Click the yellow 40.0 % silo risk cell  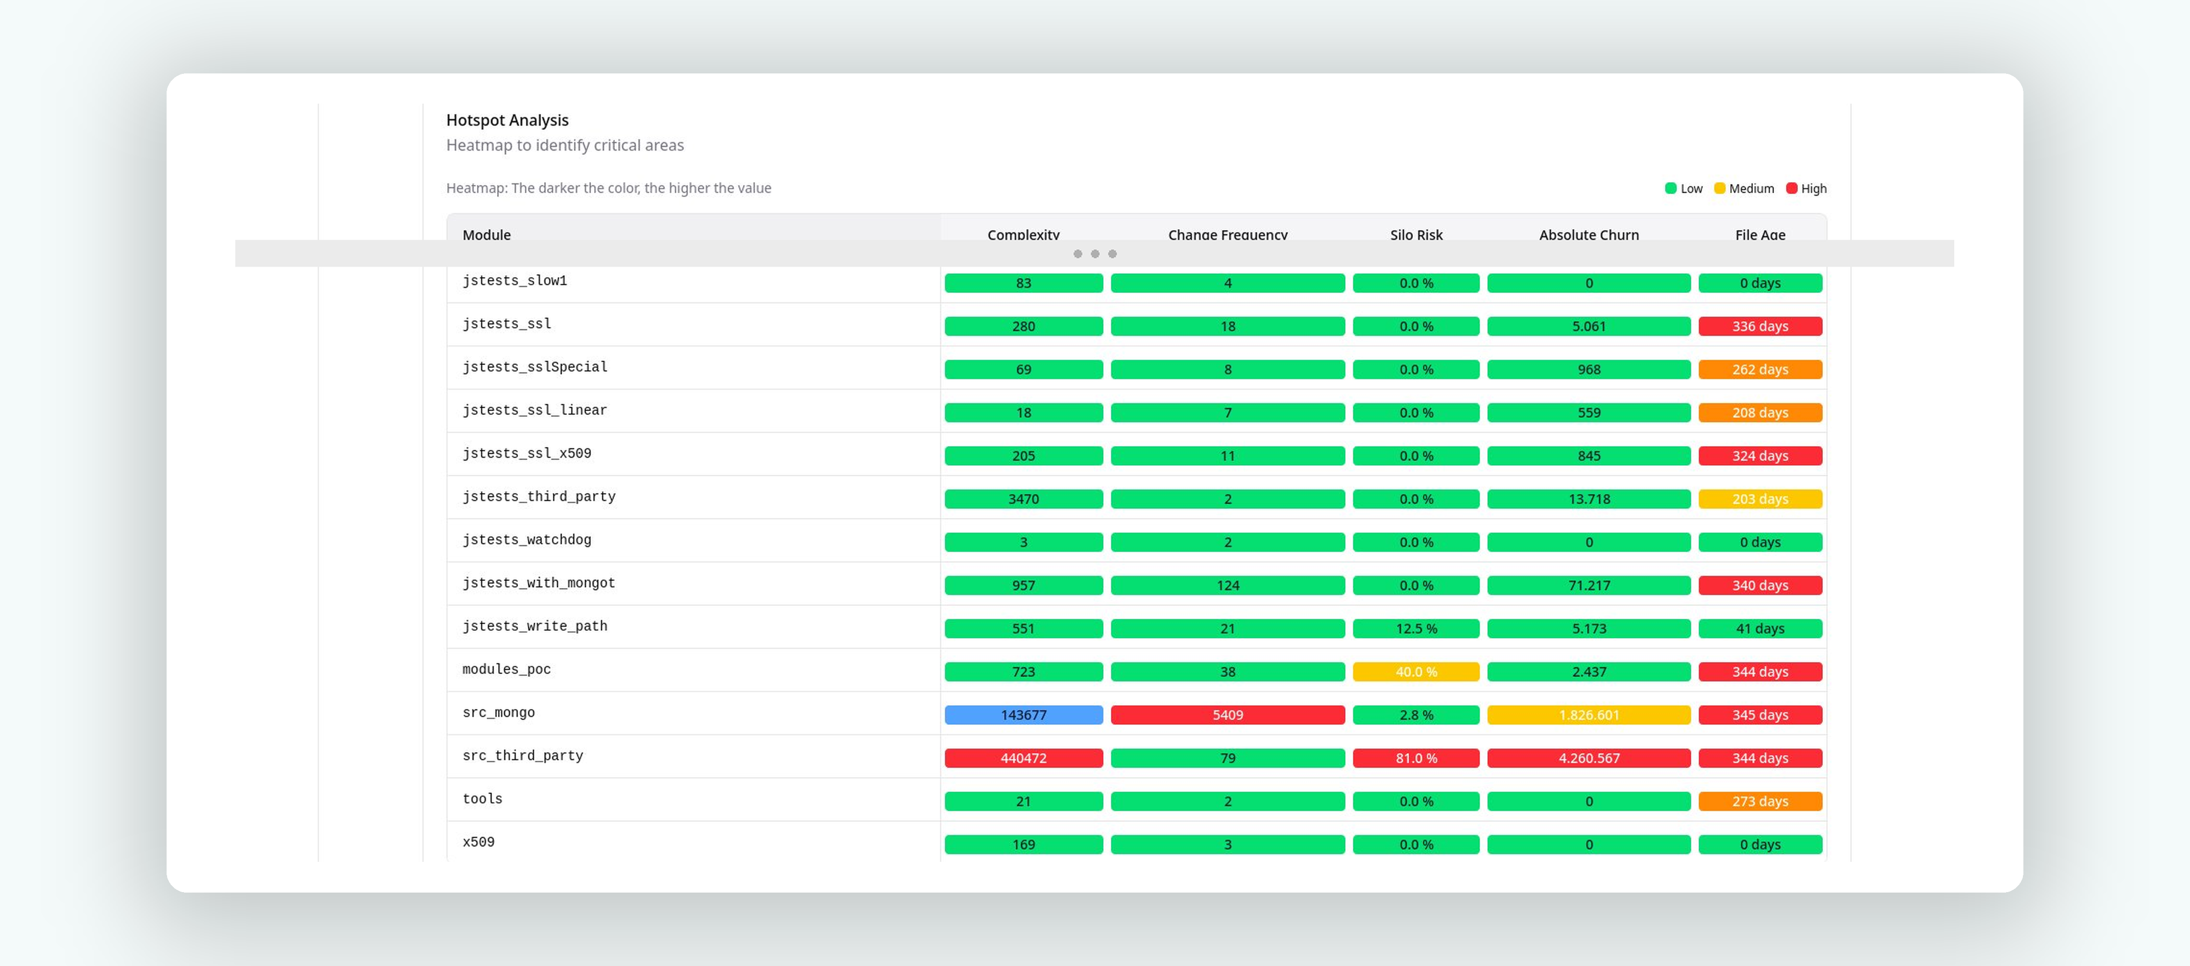coord(1416,672)
